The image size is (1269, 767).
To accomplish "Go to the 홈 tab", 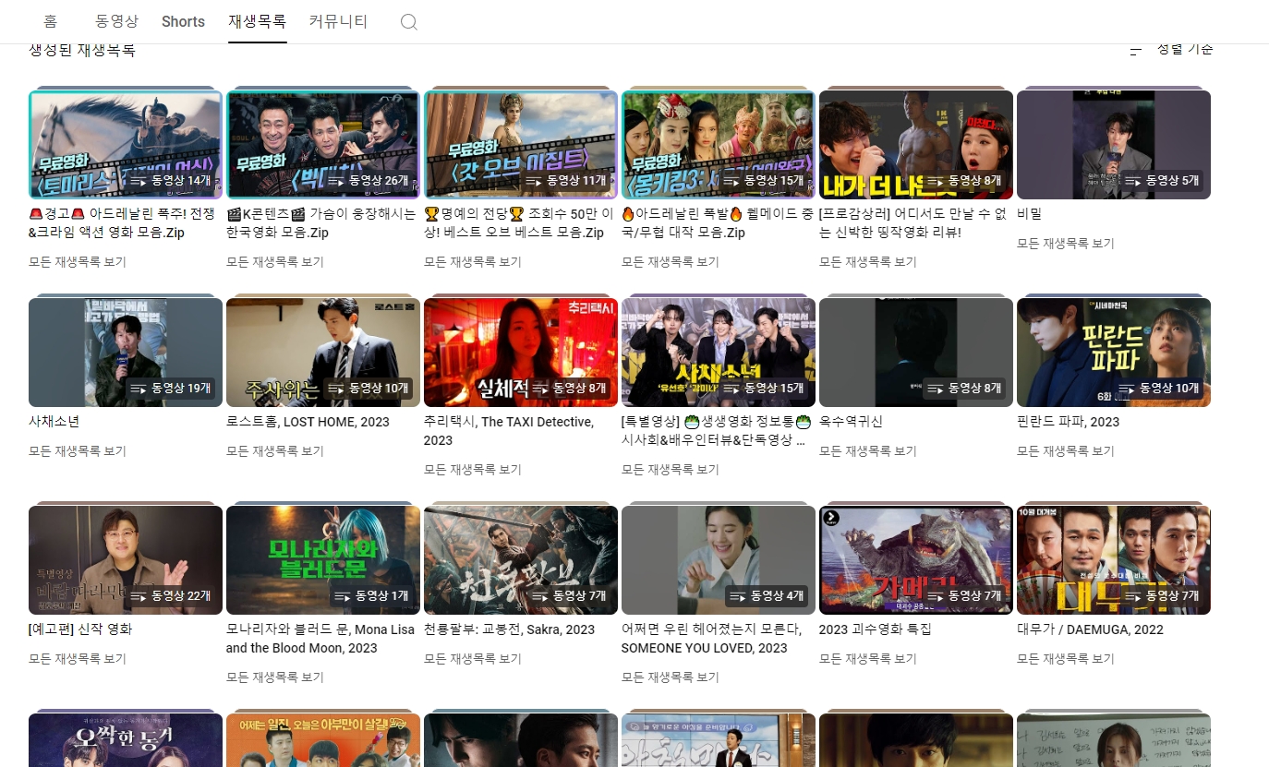I will 50,21.
